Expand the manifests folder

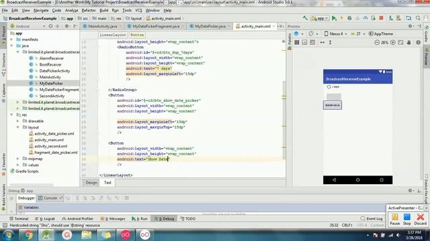pos(12,39)
